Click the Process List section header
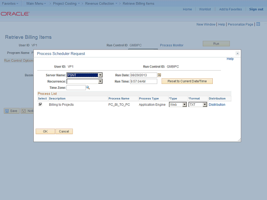The height and width of the screenshot is (200, 267). [x=47, y=93]
